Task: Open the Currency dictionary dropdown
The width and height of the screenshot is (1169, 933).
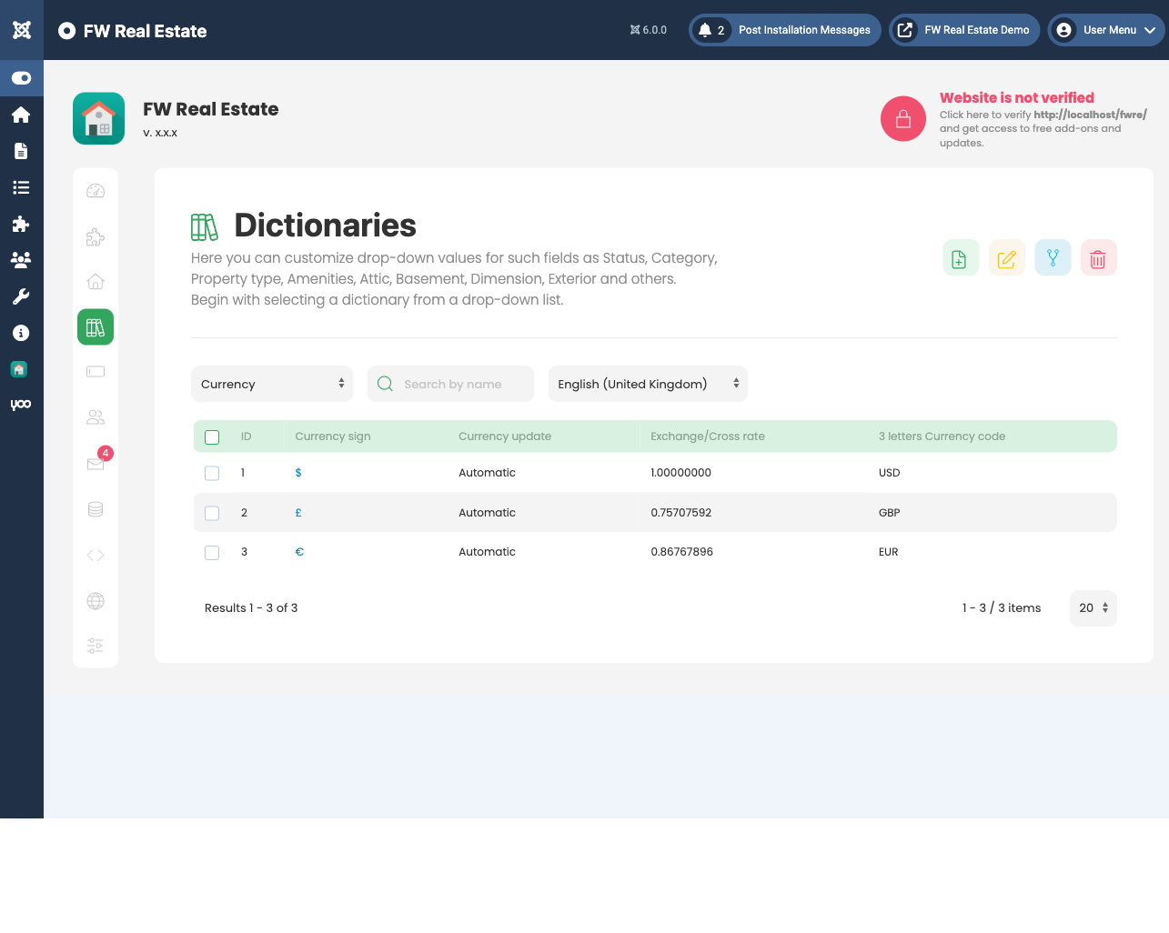Action: [271, 384]
